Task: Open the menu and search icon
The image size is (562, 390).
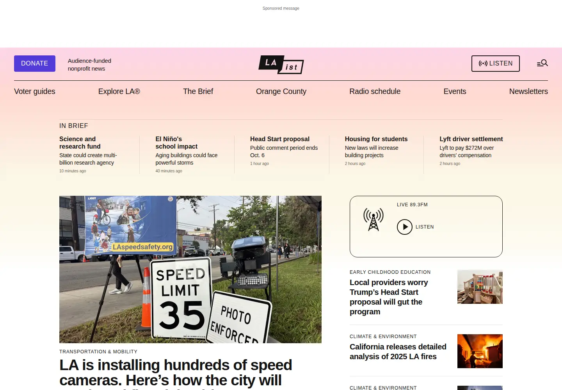Action: [x=542, y=63]
